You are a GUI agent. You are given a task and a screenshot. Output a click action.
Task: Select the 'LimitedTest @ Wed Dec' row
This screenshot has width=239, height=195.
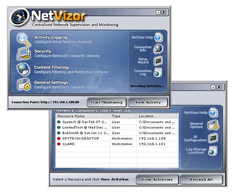coord(117,128)
